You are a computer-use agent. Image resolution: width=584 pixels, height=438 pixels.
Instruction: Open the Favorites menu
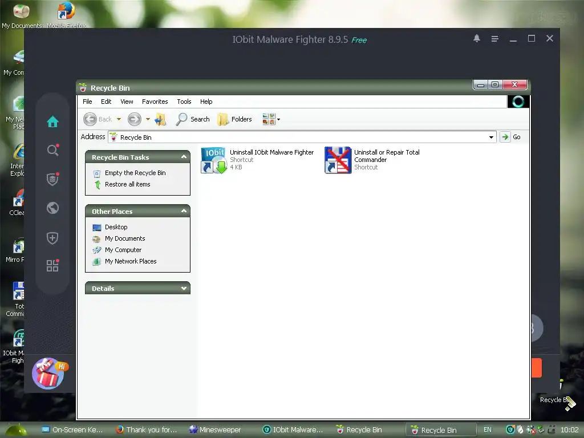click(155, 102)
